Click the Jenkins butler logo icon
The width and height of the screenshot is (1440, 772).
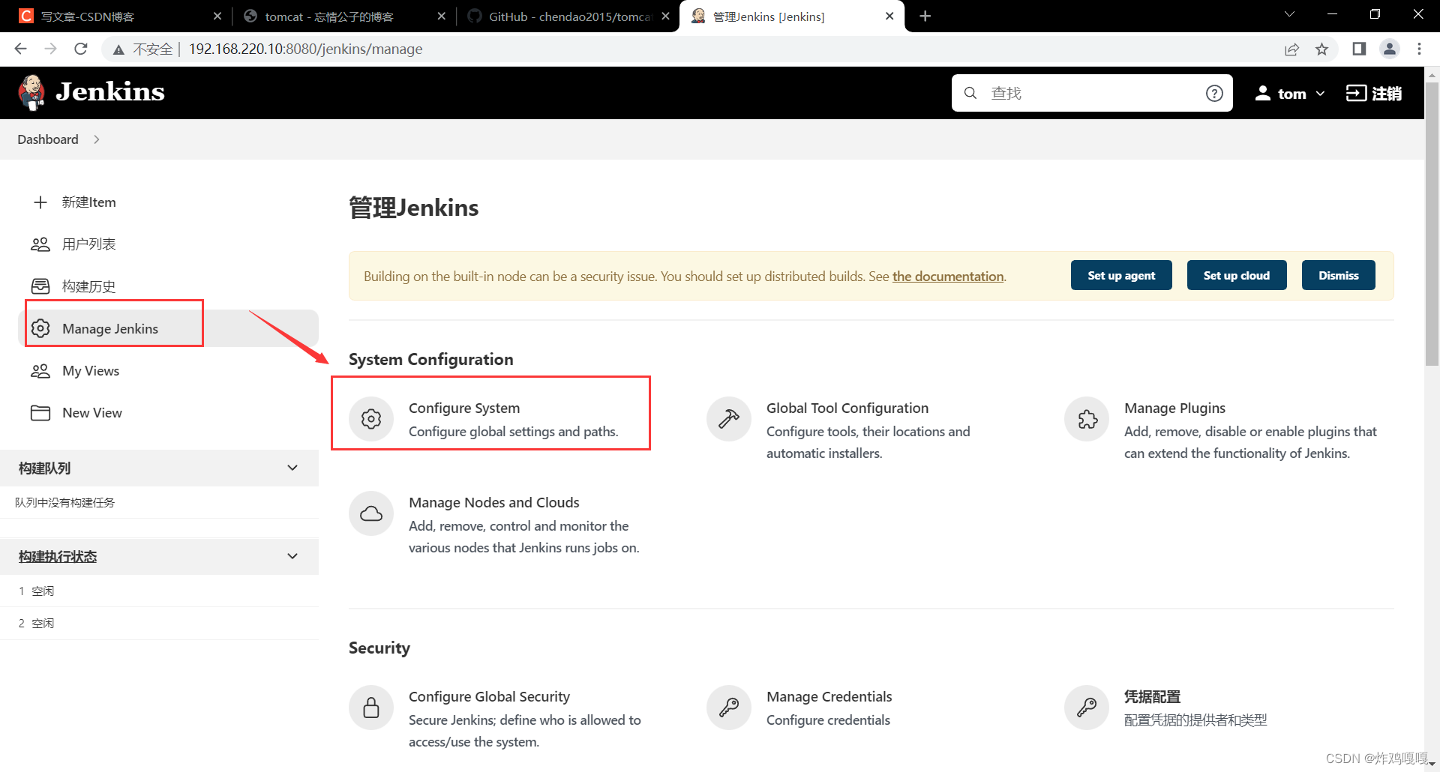[x=31, y=93]
